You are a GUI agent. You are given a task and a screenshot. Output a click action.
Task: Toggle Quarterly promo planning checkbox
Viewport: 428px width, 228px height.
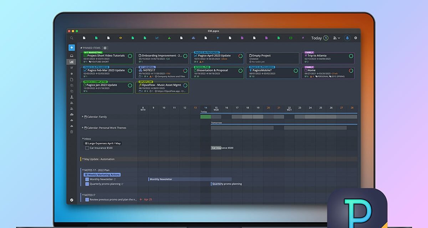[x=87, y=184]
